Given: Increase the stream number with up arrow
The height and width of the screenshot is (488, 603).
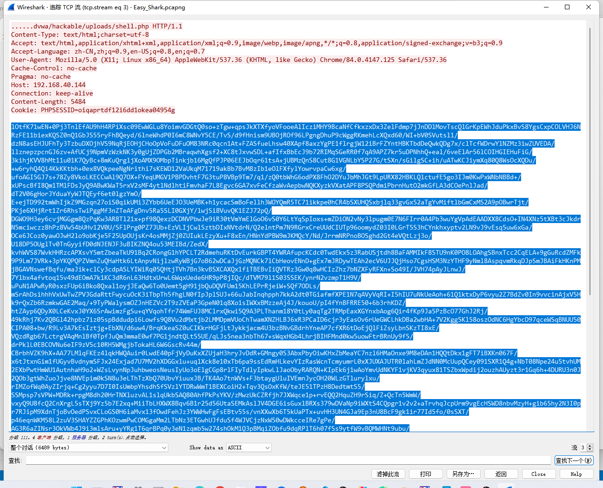Looking at the screenshot, I should 590,446.
